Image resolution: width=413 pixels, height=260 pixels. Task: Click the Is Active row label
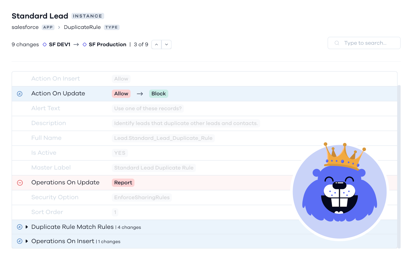(44, 153)
